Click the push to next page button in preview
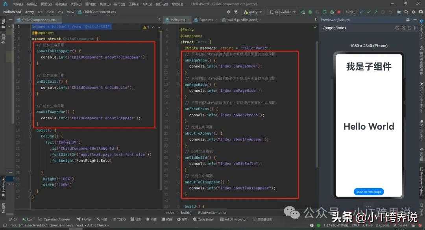The height and width of the screenshot is (230, 425). tap(369, 191)
